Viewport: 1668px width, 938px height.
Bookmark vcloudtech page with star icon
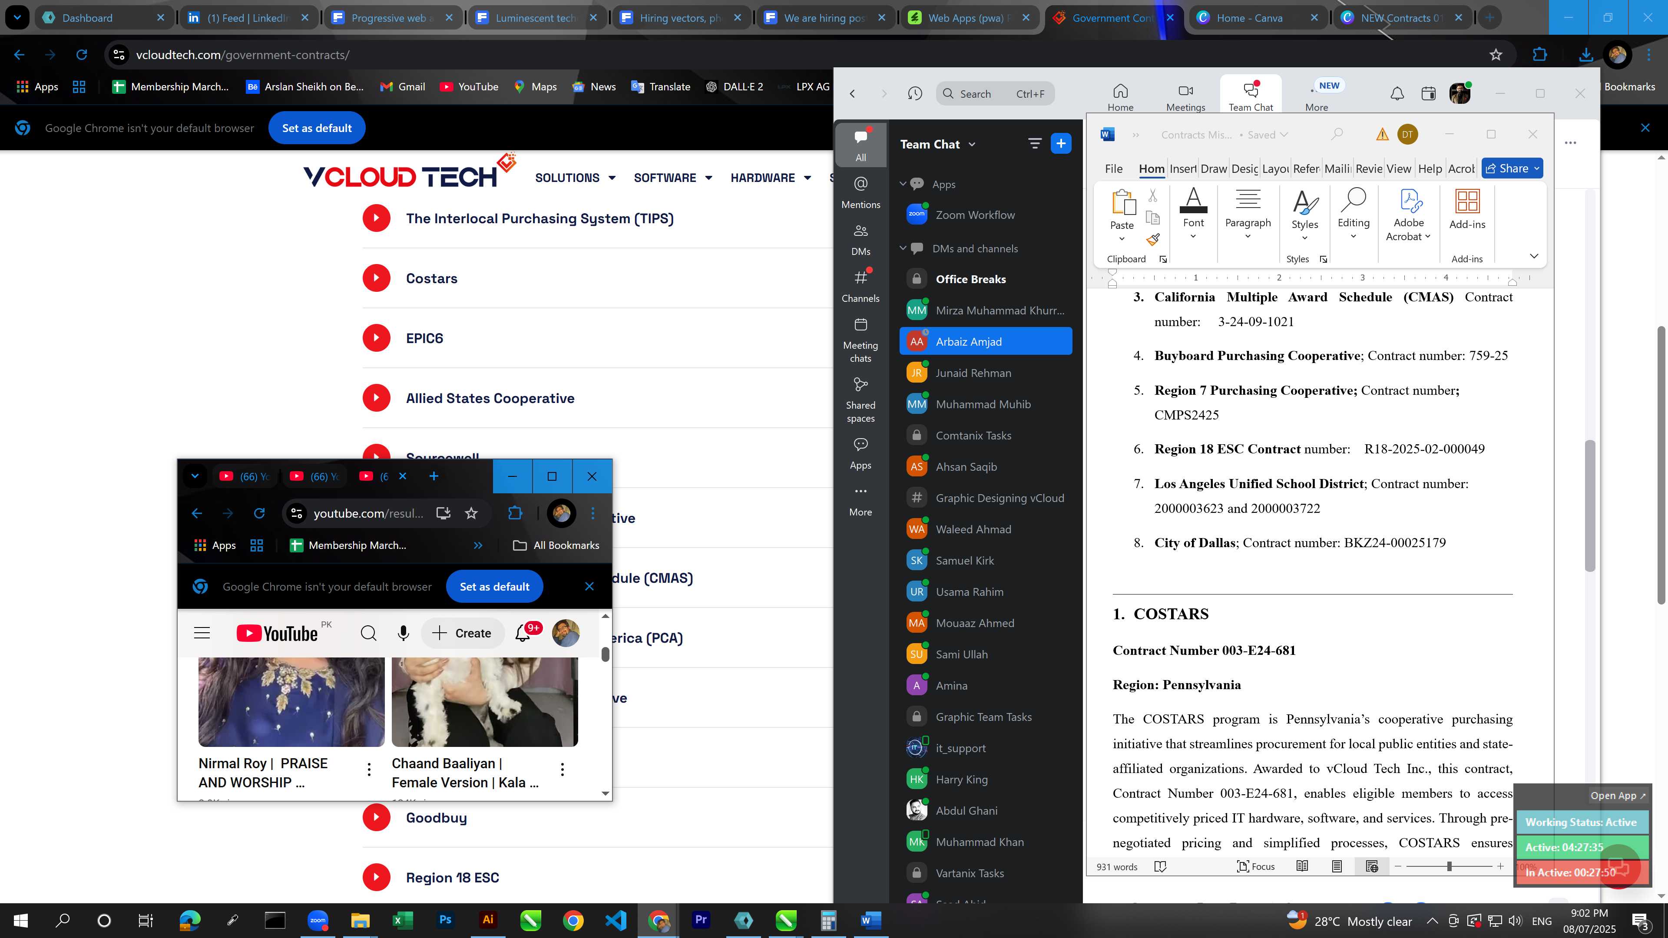[1495, 55]
